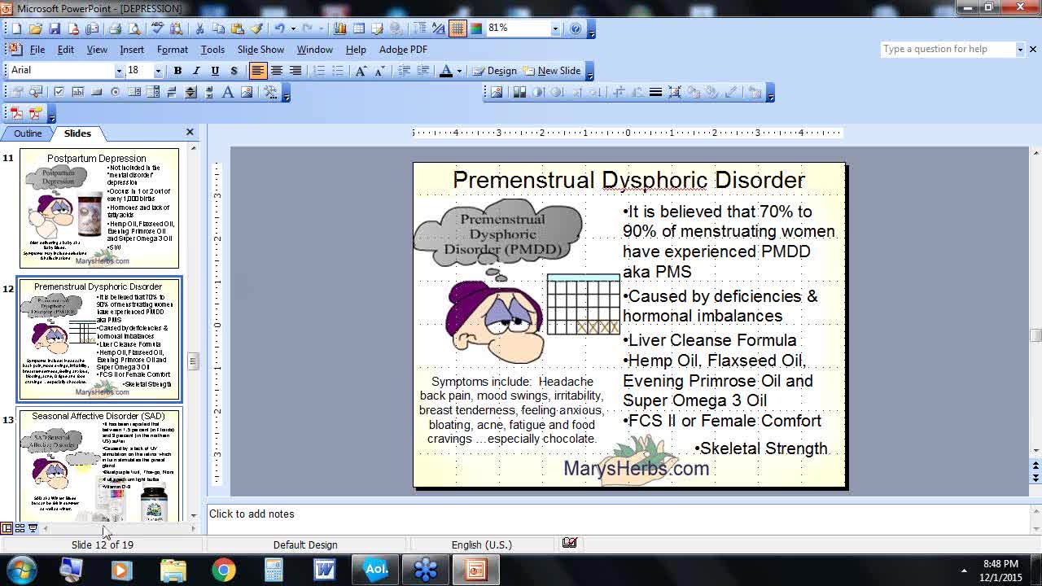Save the presentation with the floppy disk icon
Screen dimensions: 1042x586
[x=55, y=28]
